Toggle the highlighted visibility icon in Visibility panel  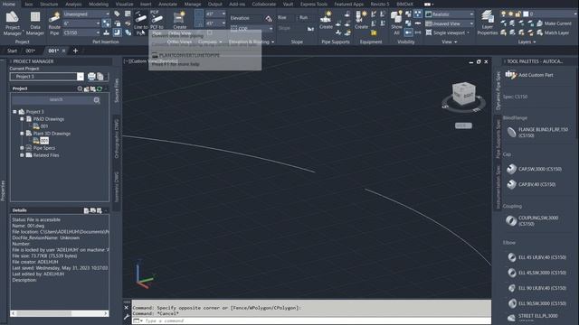[x=418, y=14]
